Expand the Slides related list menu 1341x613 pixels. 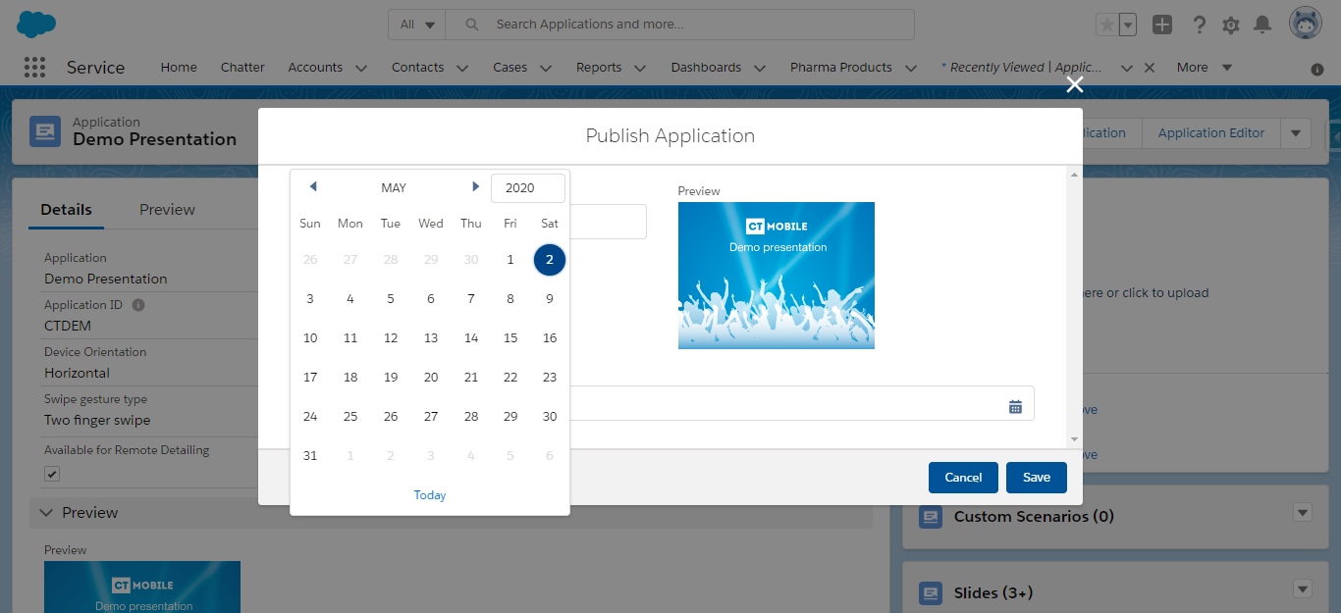[1303, 588]
